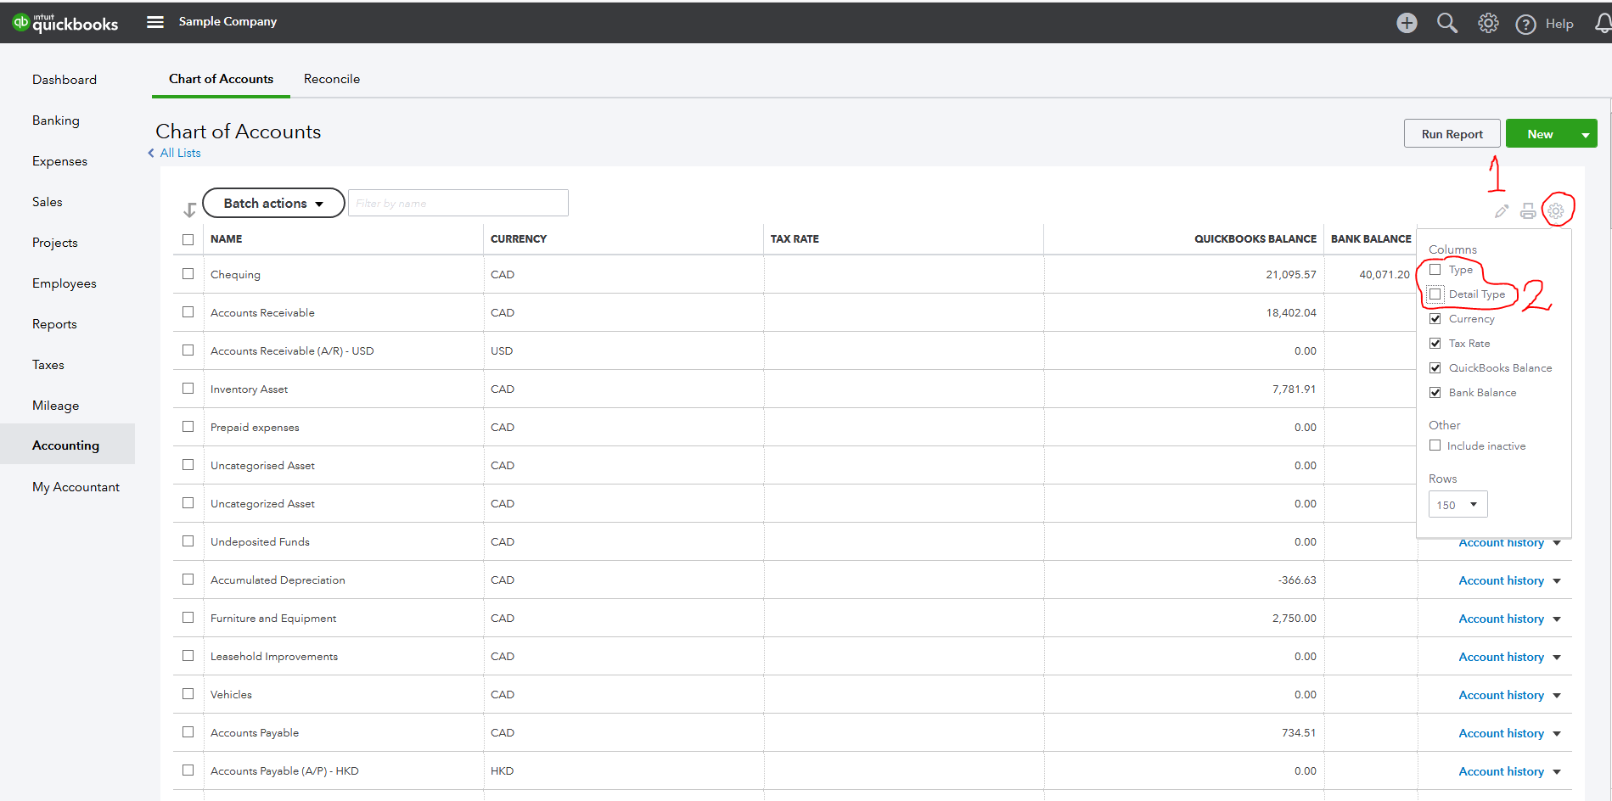1612x801 pixels.
Task: Click the pencil edit icon
Action: click(1502, 211)
